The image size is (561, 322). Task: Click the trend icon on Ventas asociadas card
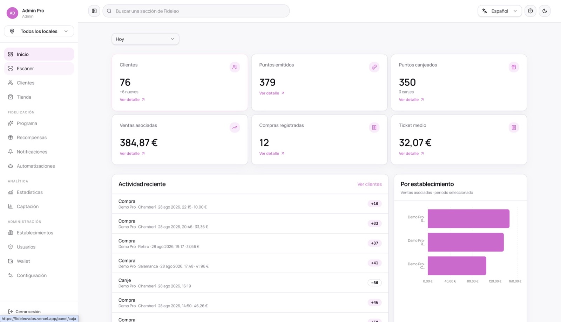point(235,127)
